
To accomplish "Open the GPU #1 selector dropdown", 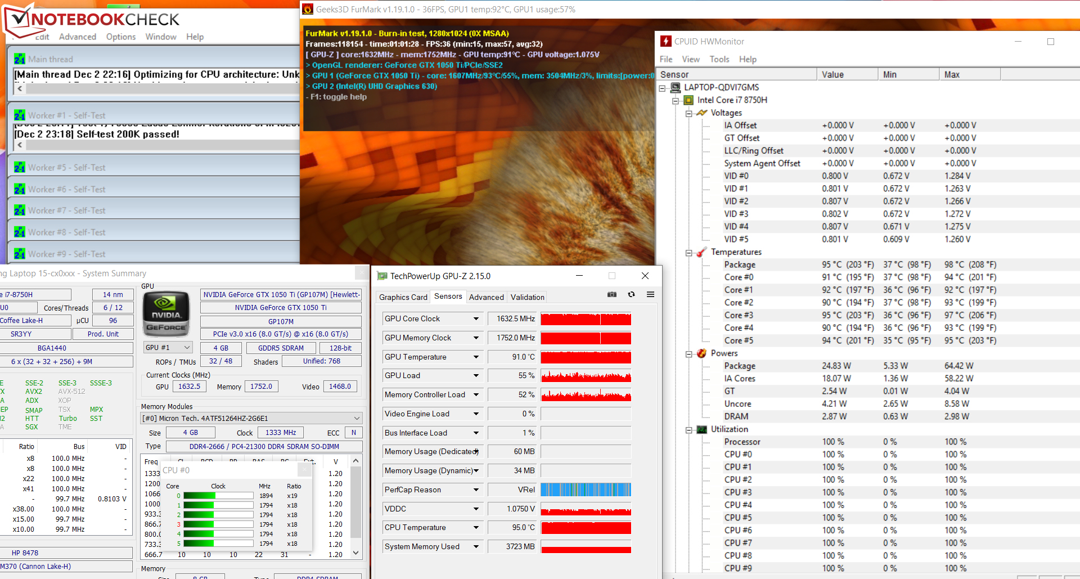I will click(x=168, y=348).
